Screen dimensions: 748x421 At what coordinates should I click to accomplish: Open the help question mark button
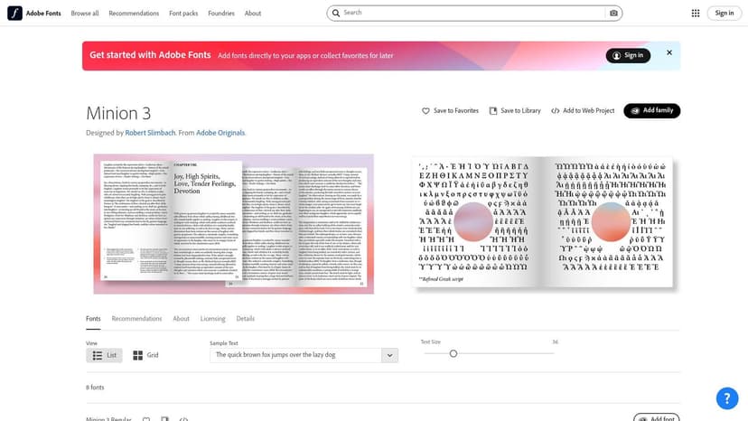coord(727,398)
